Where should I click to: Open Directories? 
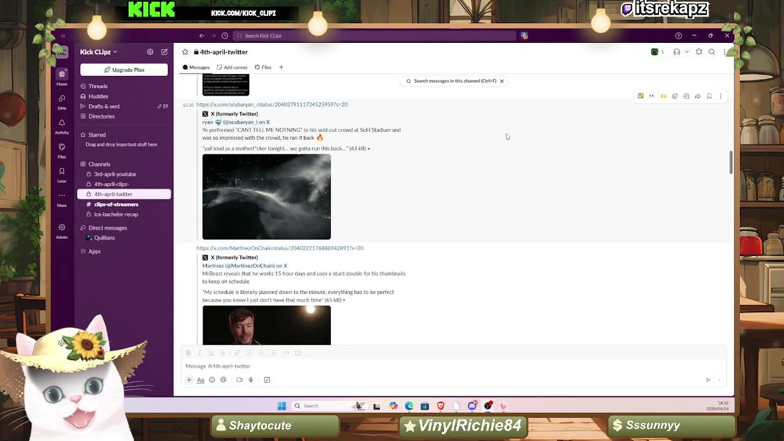pos(101,116)
